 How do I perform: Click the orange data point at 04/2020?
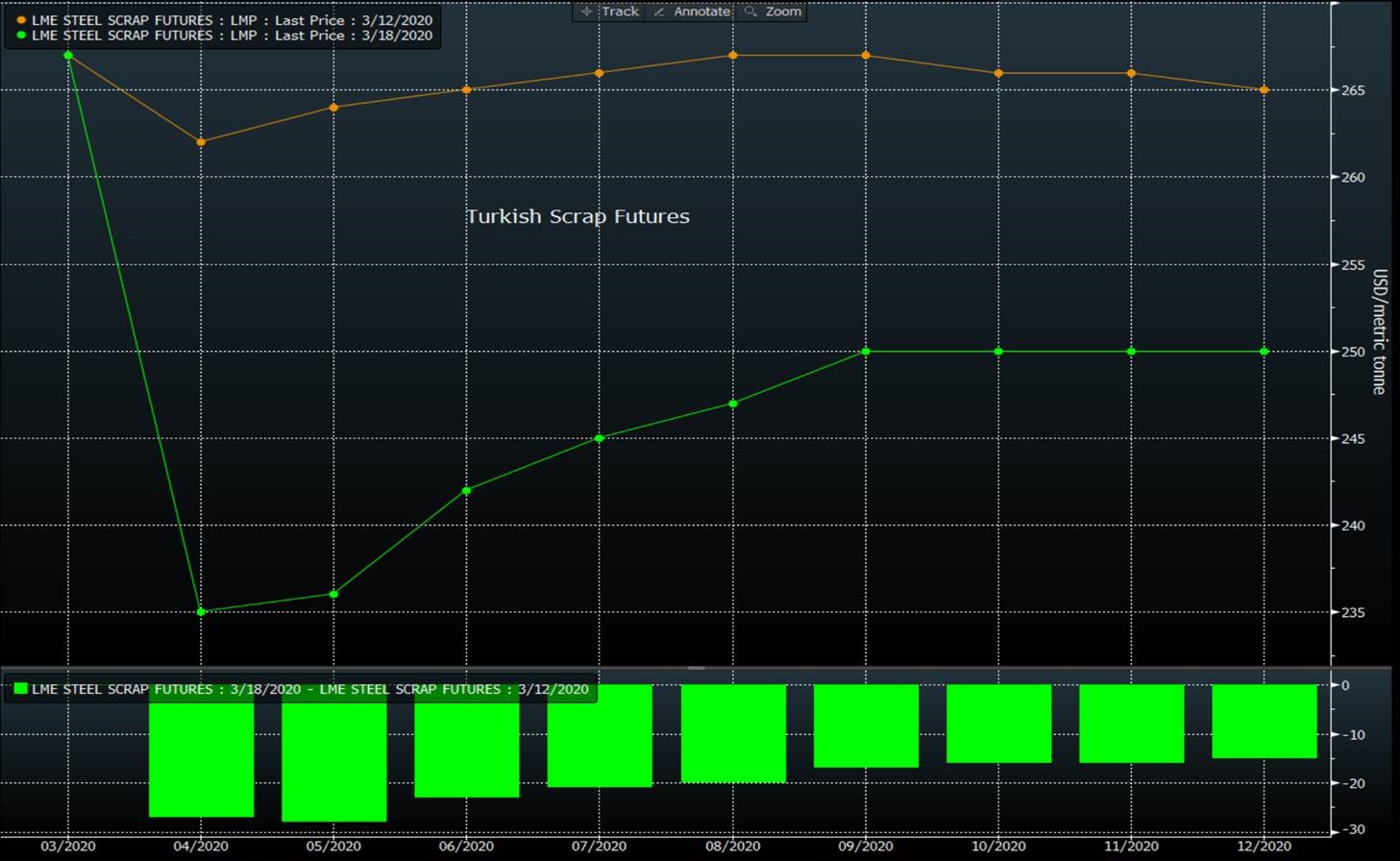pyautogui.click(x=201, y=142)
